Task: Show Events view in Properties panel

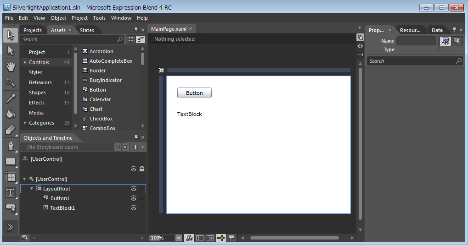Action: 457,41
